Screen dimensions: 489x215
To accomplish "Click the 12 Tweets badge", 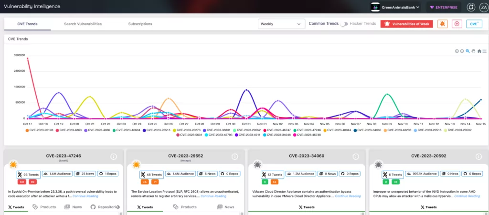I will [272, 175].
